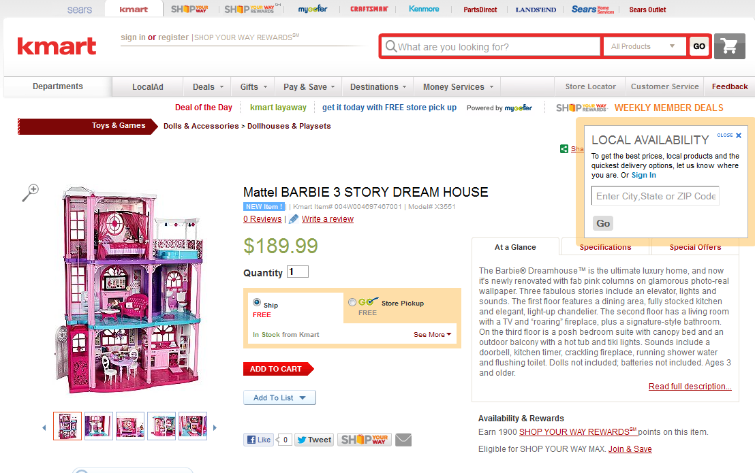The image size is (755, 473).
Task: Click the magnifier zoom icon beside product image
Action: [31, 193]
